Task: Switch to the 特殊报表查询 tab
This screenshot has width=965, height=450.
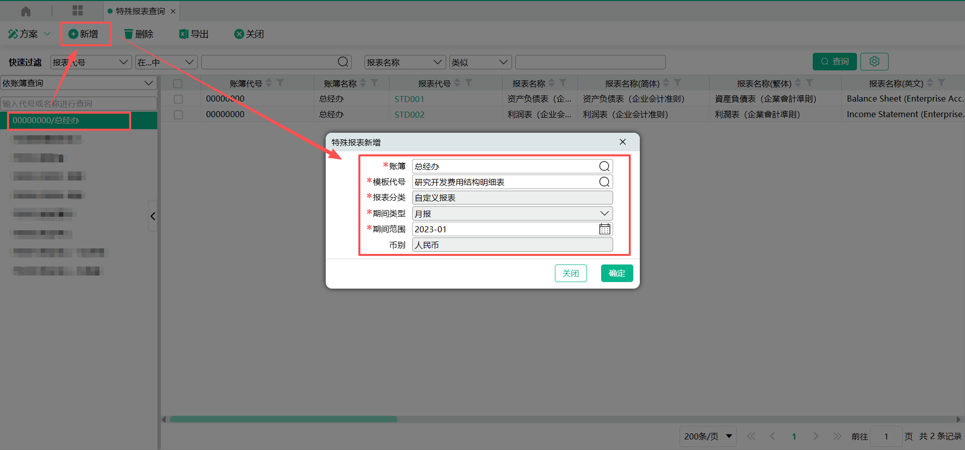Action: (140, 11)
